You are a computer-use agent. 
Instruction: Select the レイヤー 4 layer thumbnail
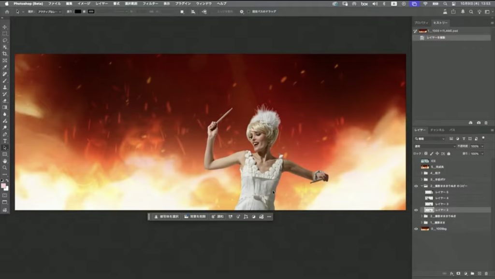(429, 198)
